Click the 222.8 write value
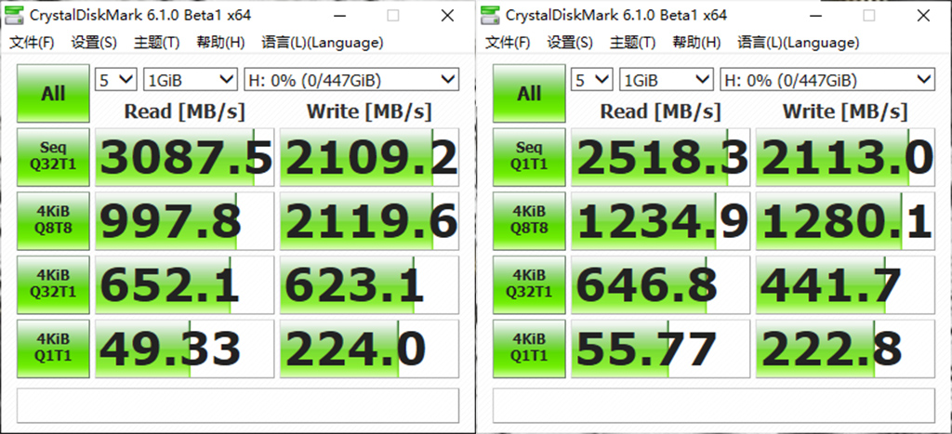 pyautogui.click(x=845, y=348)
